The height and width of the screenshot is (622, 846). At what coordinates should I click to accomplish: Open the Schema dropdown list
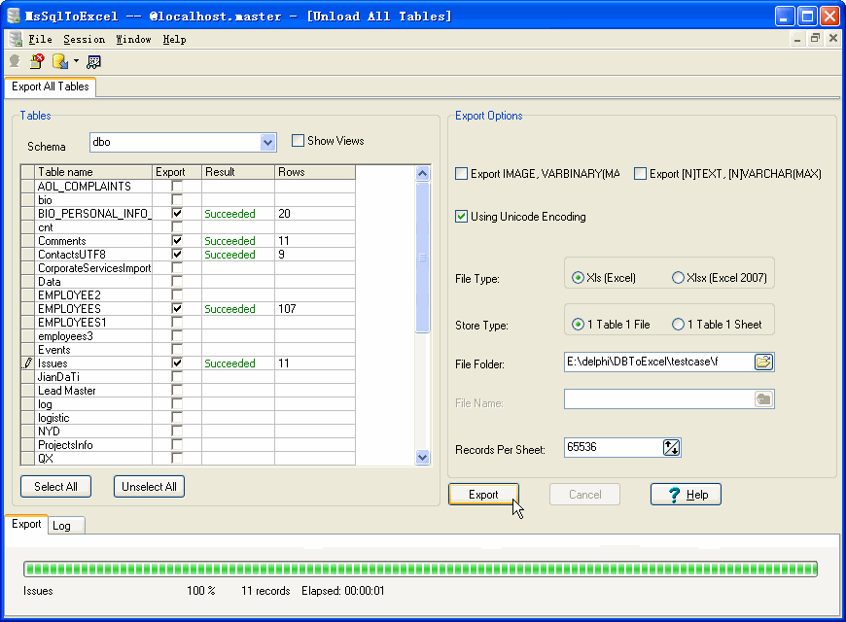pyautogui.click(x=268, y=143)
